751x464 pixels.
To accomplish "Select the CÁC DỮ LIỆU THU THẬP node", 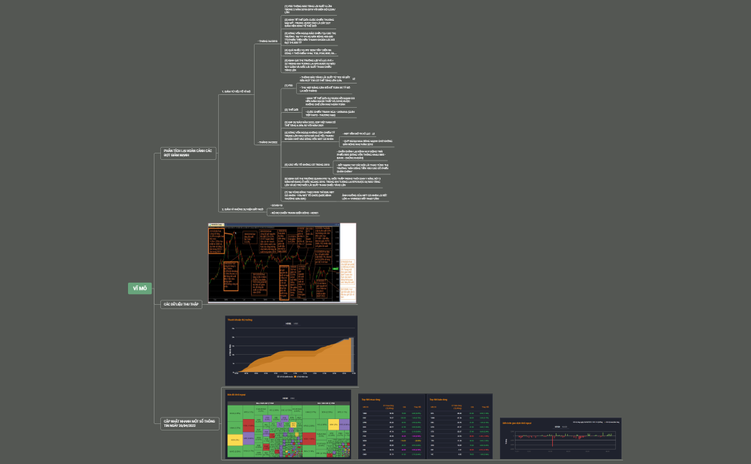I will point(181,305).
